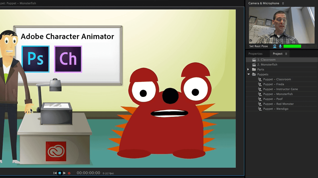
Task: Click the Set Rest Pose button
Action: pyautogui.click(x=258, y=46)
